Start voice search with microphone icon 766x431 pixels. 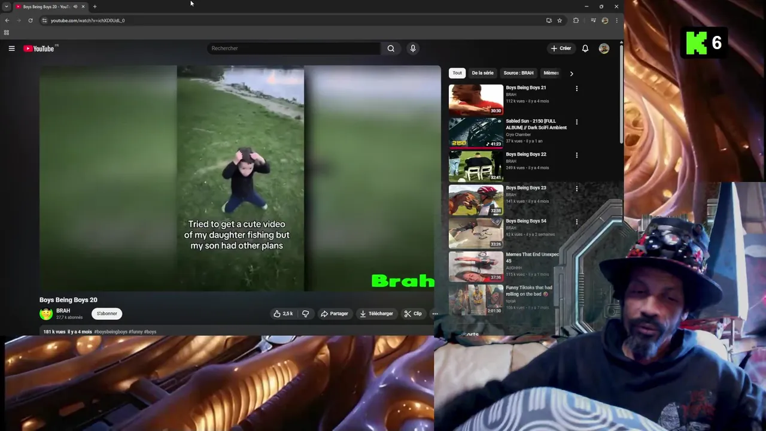pos(413,48)
